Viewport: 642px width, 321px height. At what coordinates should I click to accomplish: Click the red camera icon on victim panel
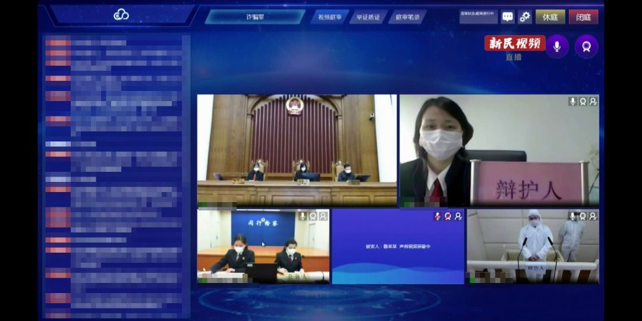[448, 216]
